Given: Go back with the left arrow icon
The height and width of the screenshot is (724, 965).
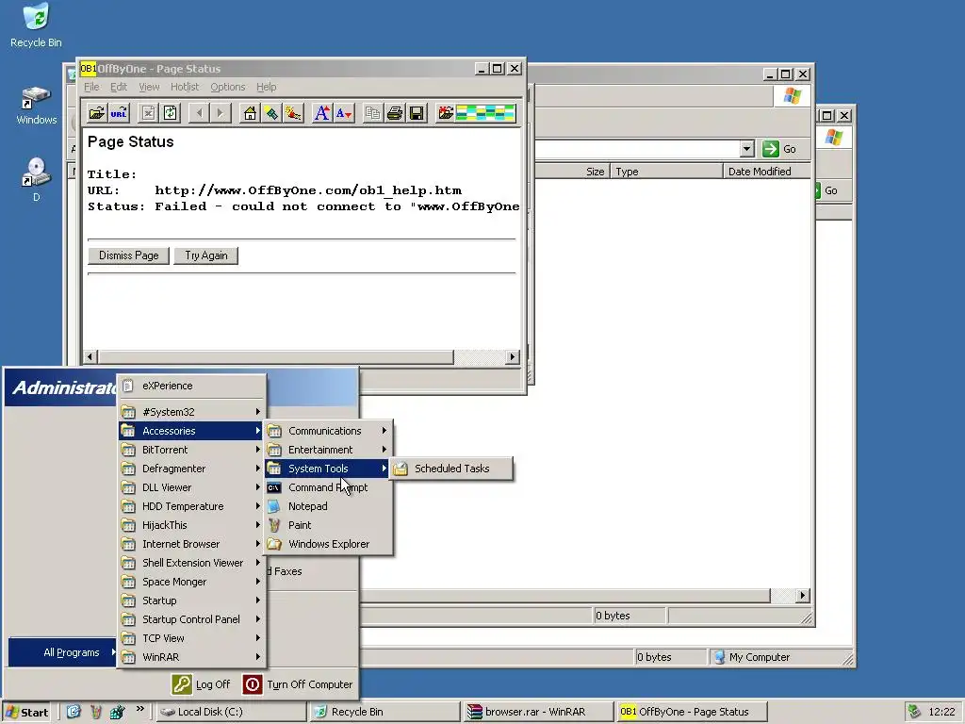Looking at the screenshot, I should coord(199,113).
